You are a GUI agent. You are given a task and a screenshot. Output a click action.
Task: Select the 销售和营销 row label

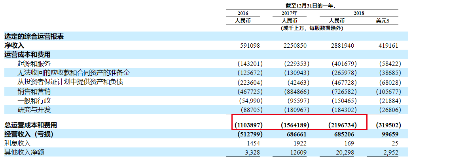pyautogui.click(x=34, y=91)
